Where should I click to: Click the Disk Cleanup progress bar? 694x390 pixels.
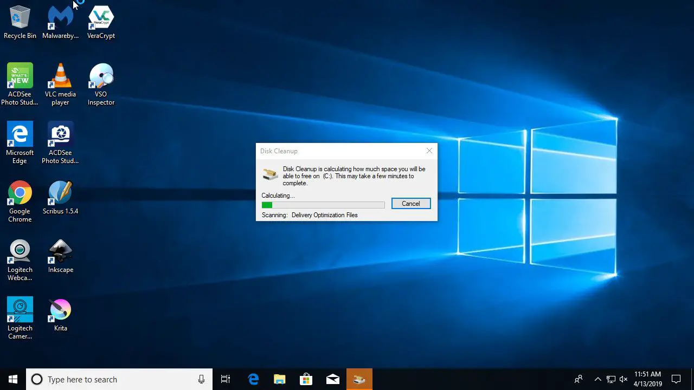[x=323, y=205]
